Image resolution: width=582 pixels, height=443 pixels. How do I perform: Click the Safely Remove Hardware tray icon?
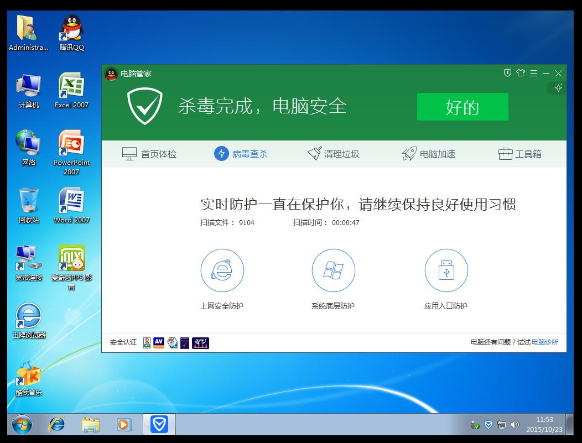(x=475, y=425)
